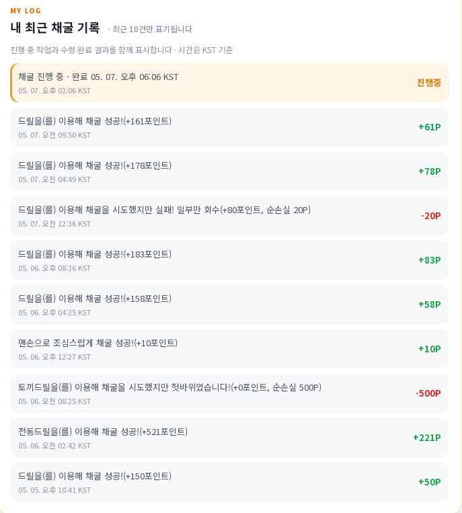This screenshot has width=462, height=513.
Task: Click the +83P reward value
Action: click(x=429, y=260)
